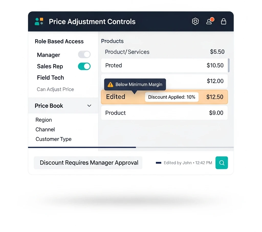Open the Price Book section header
This screenshot has width=262, height=232.
[49, 106]
